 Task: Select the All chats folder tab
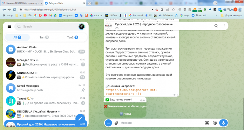pyautogui.click(x=17, y=38)
